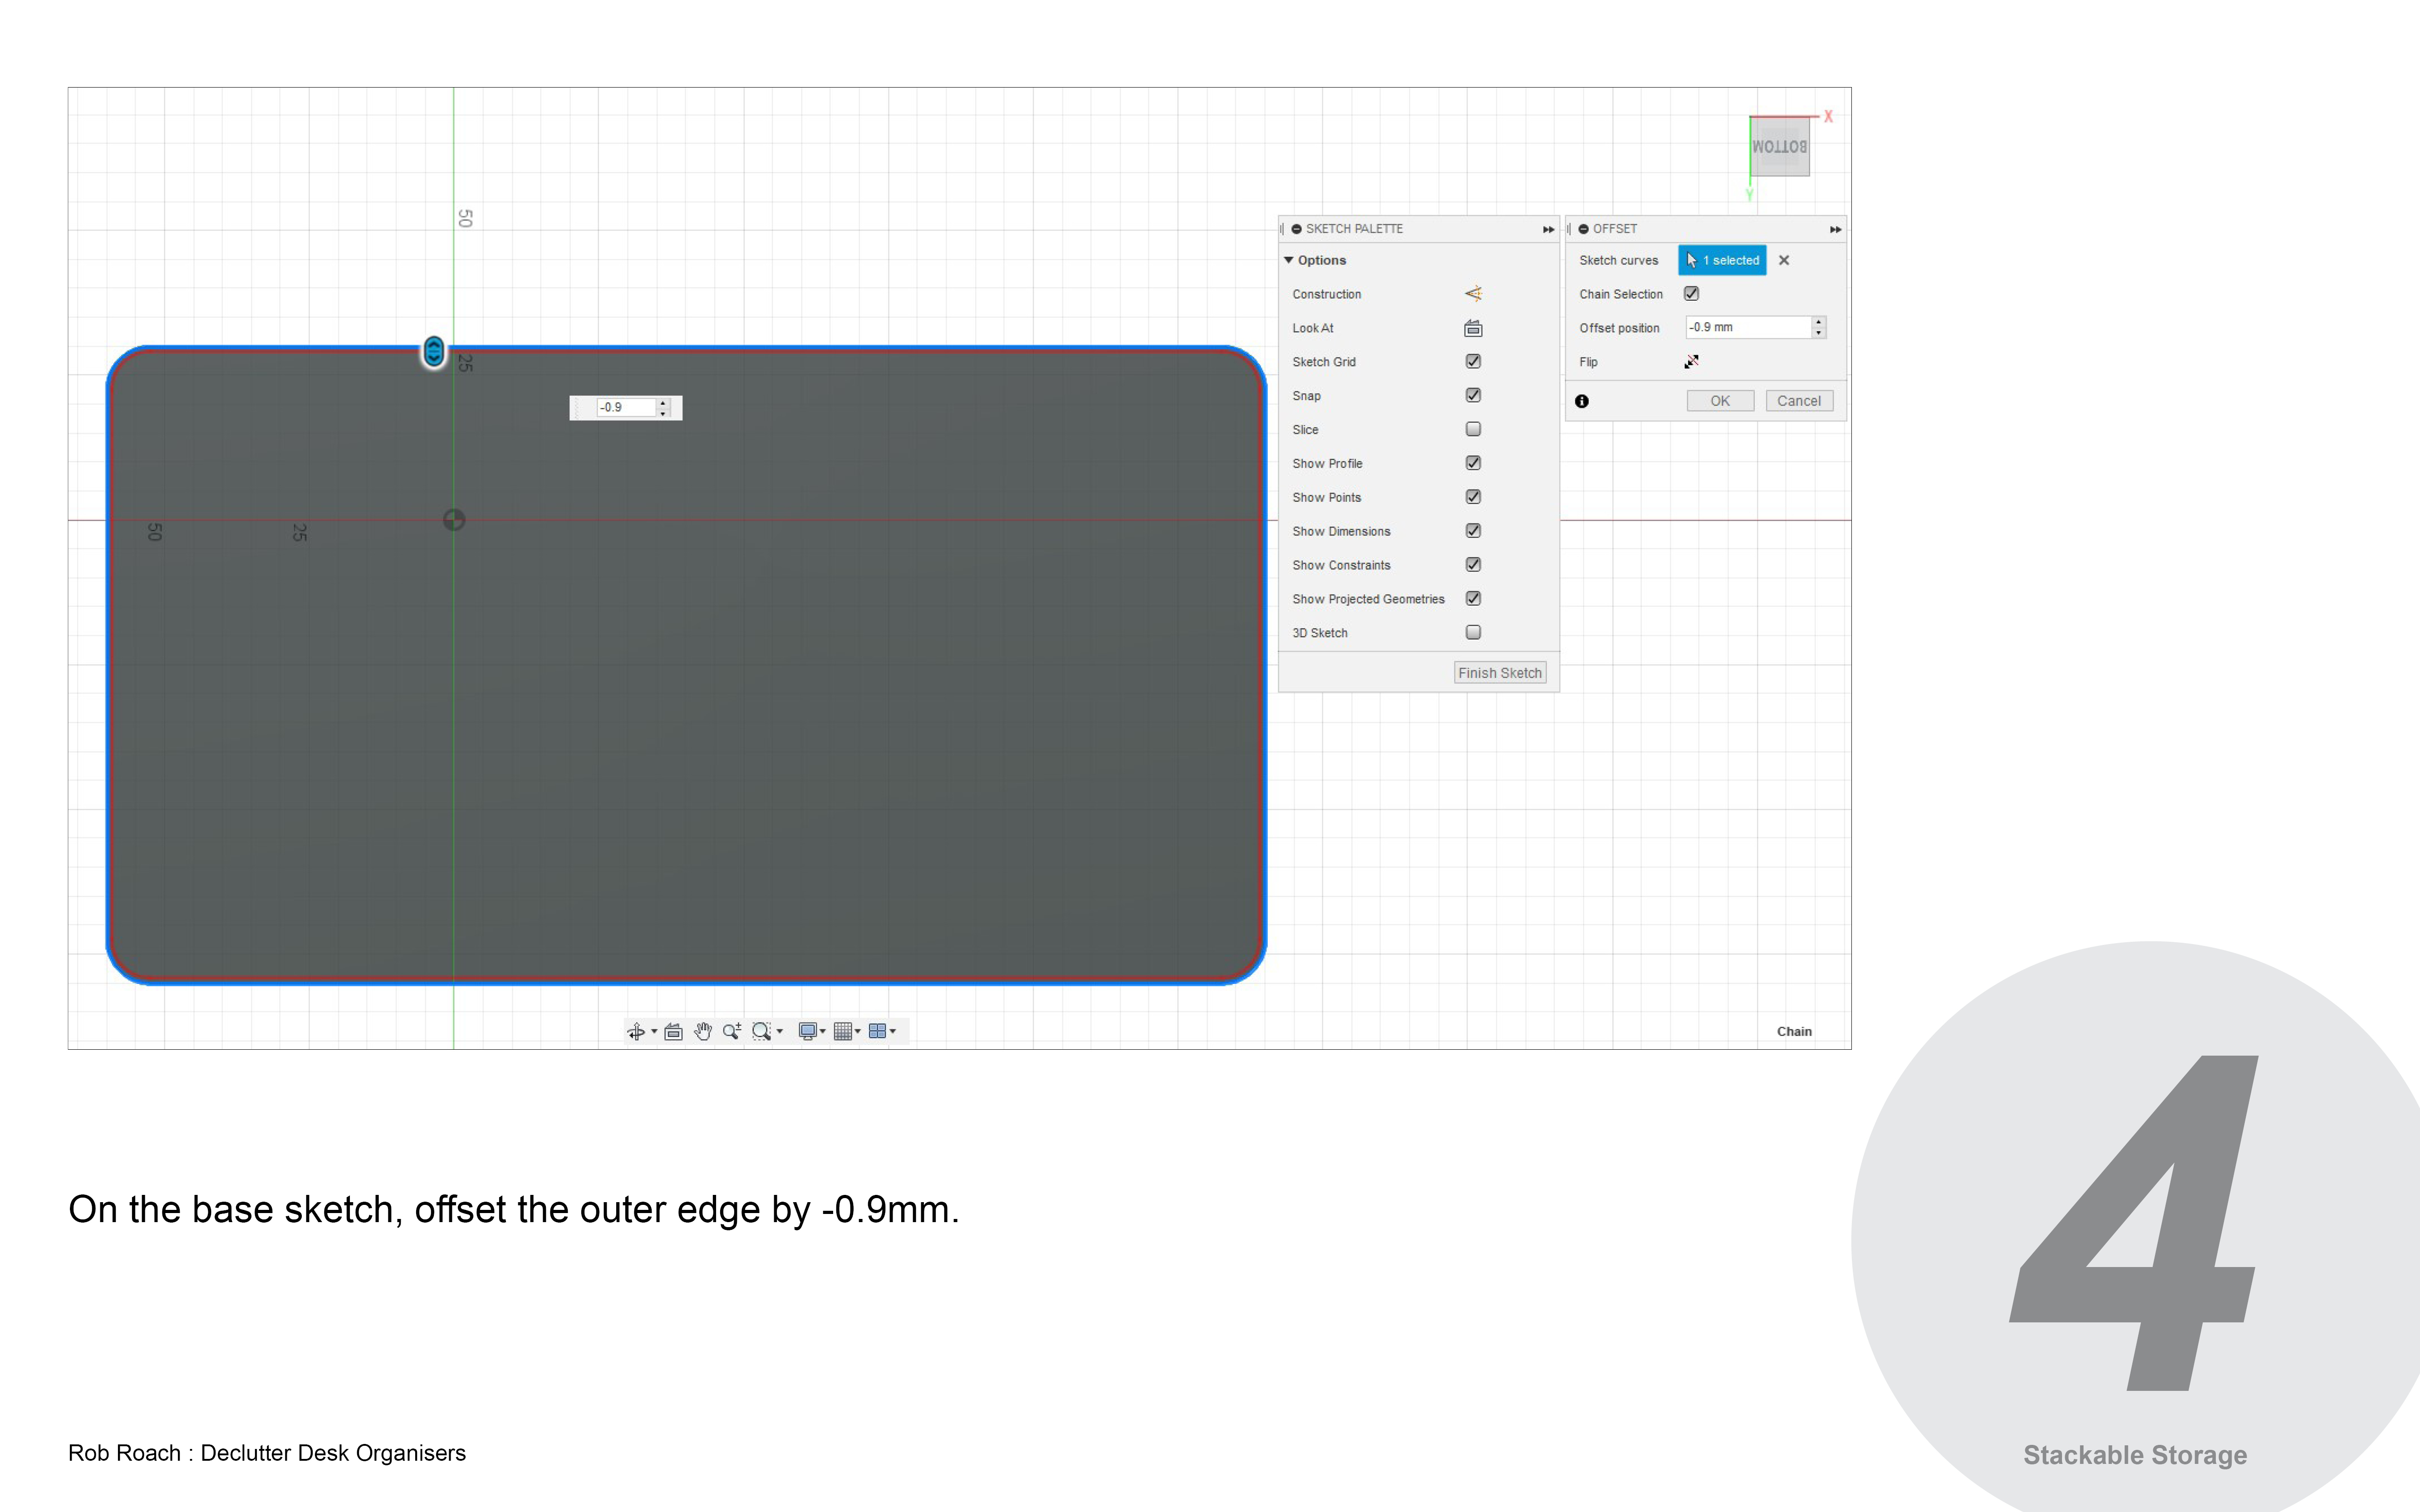Collapse the Options section of Sketch Palette

pos(1289,260)
